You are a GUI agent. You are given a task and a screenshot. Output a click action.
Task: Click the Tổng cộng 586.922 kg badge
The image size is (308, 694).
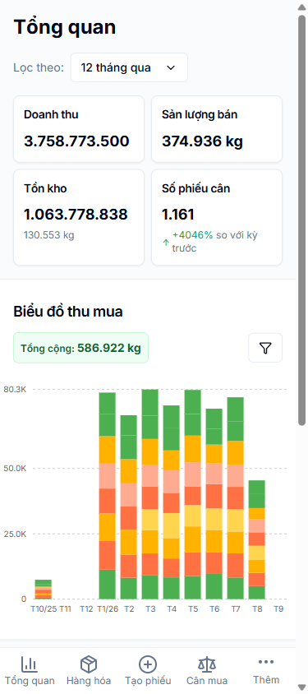click(x=80, y=348)
